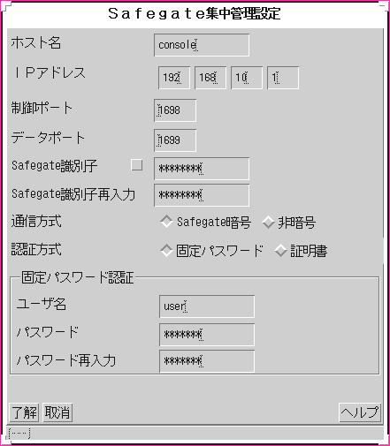The image size is (390, 446).
Task: Select the second IP octet field 168
Action: click(x=210, y=78)
